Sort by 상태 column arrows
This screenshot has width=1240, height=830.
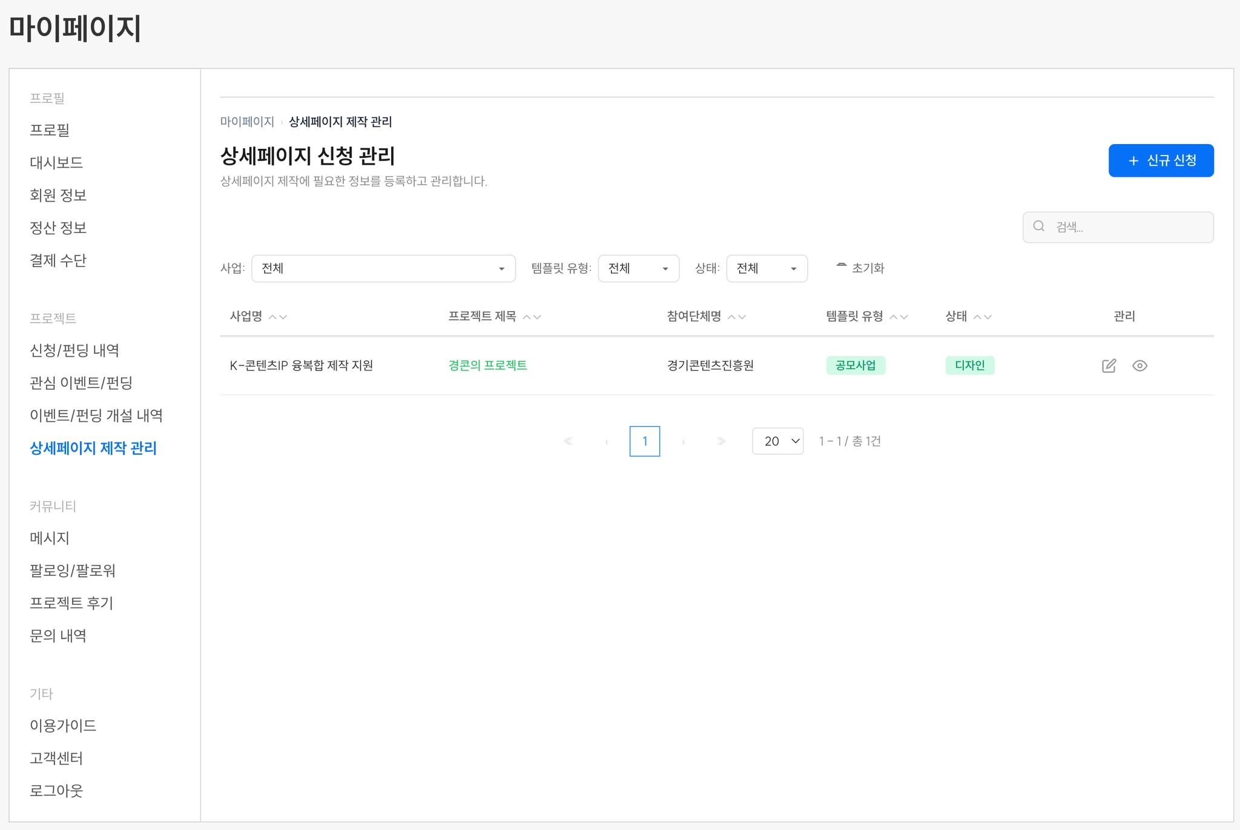tap(982, 317)
